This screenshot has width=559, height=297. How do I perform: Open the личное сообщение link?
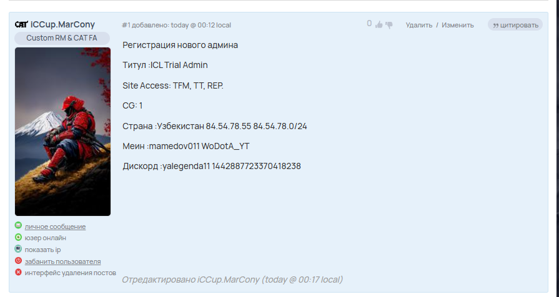(55, 226)
